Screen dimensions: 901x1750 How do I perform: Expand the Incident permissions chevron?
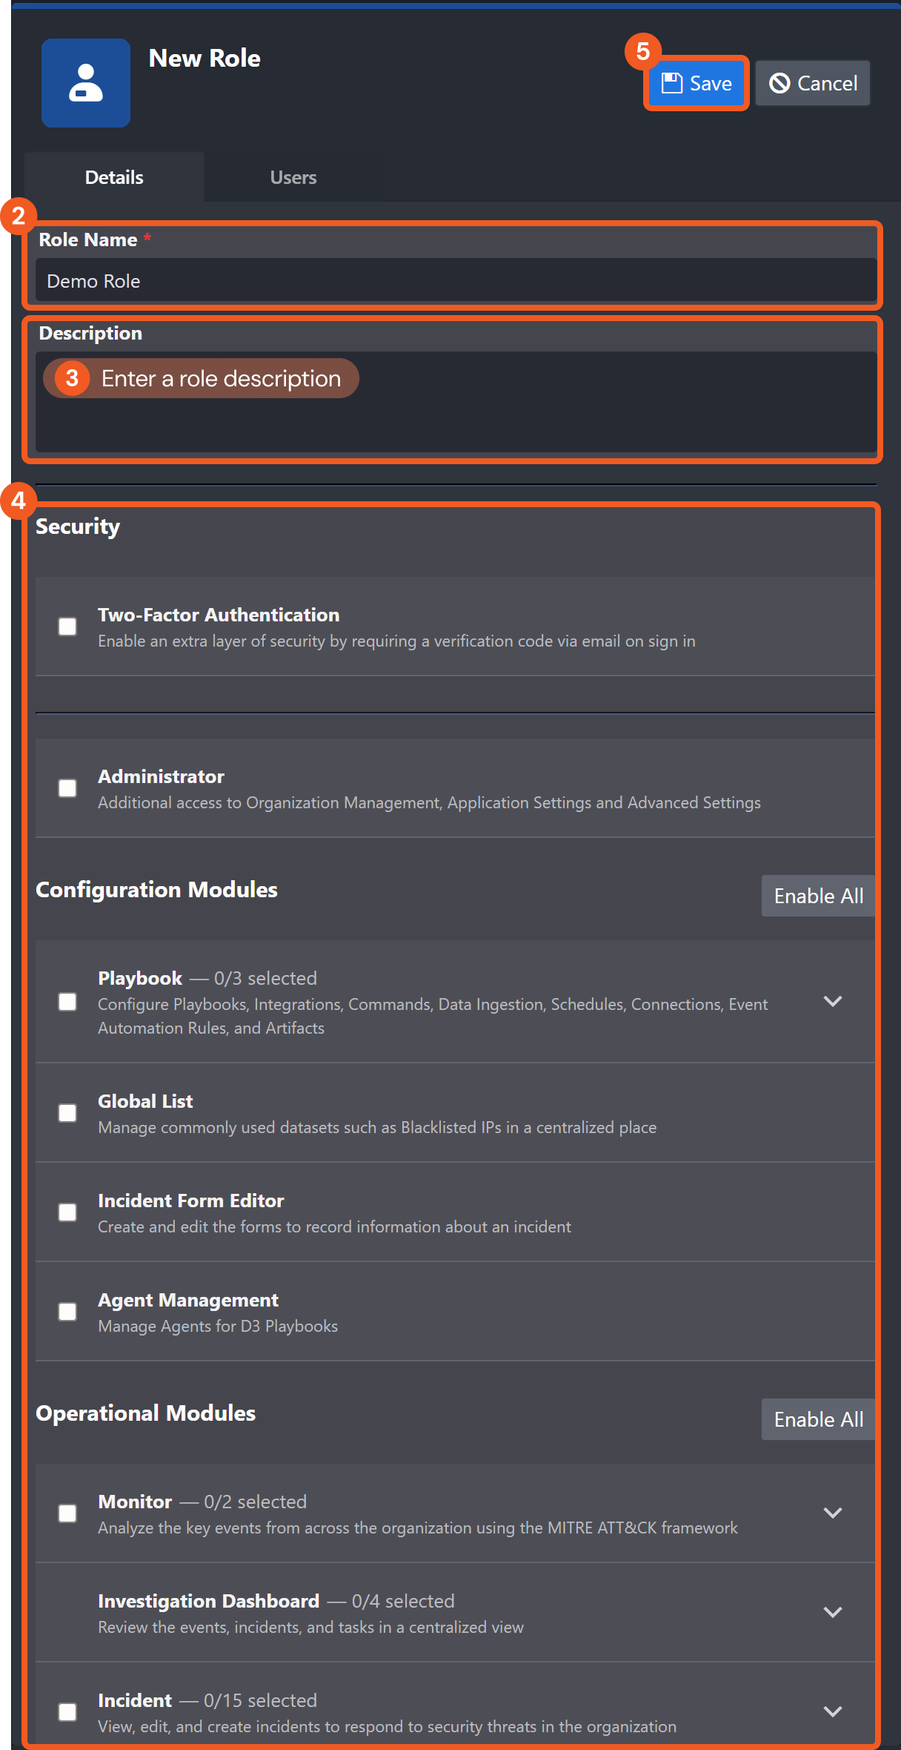pyautogui.click(x=833, y=1712)
